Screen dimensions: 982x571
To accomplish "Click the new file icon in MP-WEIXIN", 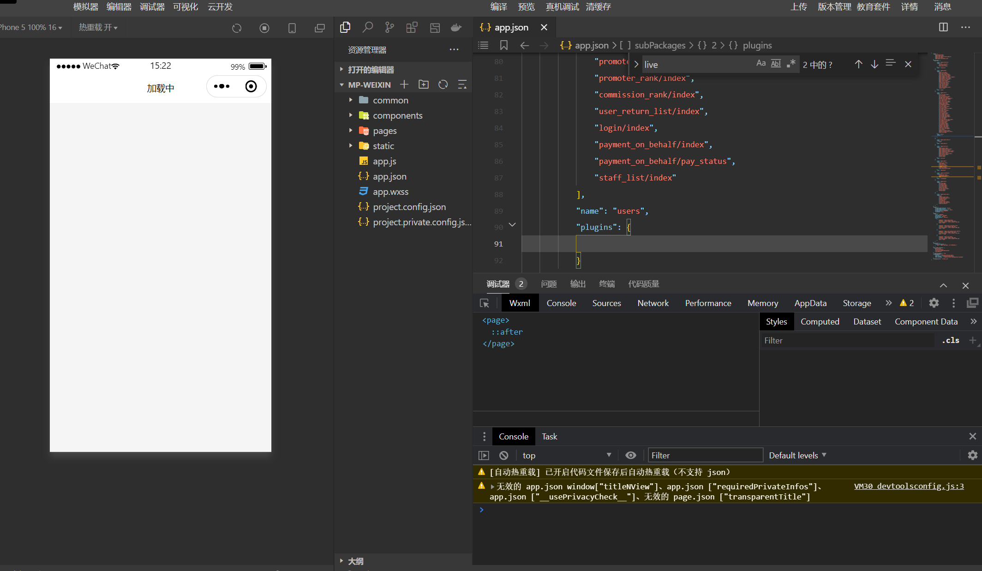I will coord(405,84).
